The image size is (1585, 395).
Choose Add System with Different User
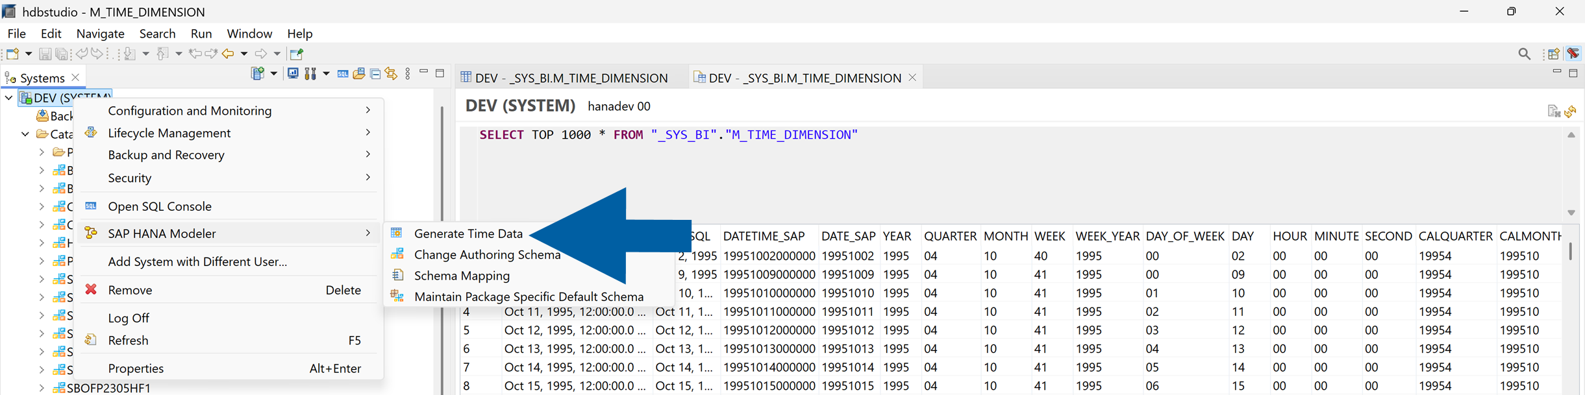(x=229, y=261)
